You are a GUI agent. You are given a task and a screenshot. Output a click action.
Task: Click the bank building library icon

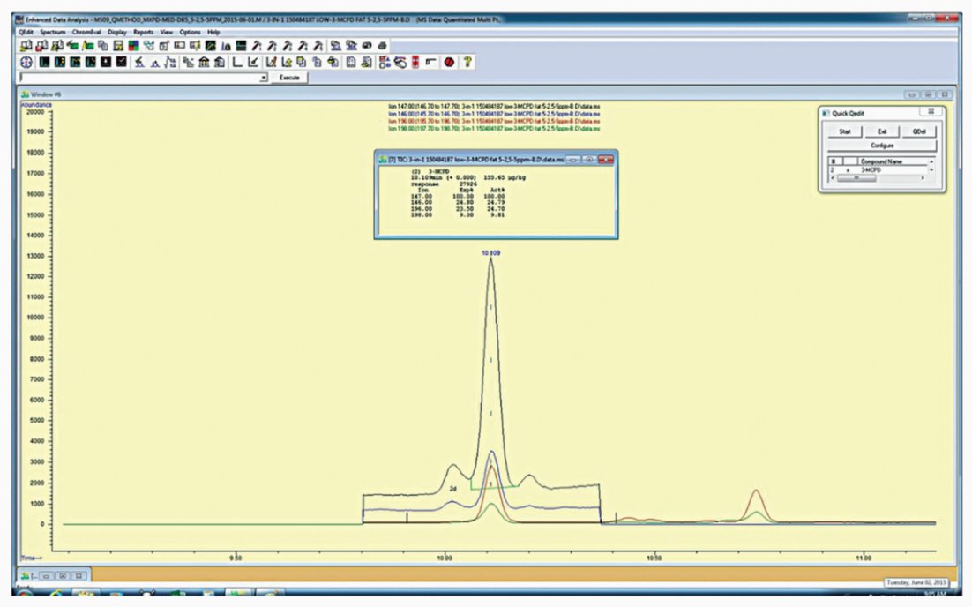[x=204, y=62]
